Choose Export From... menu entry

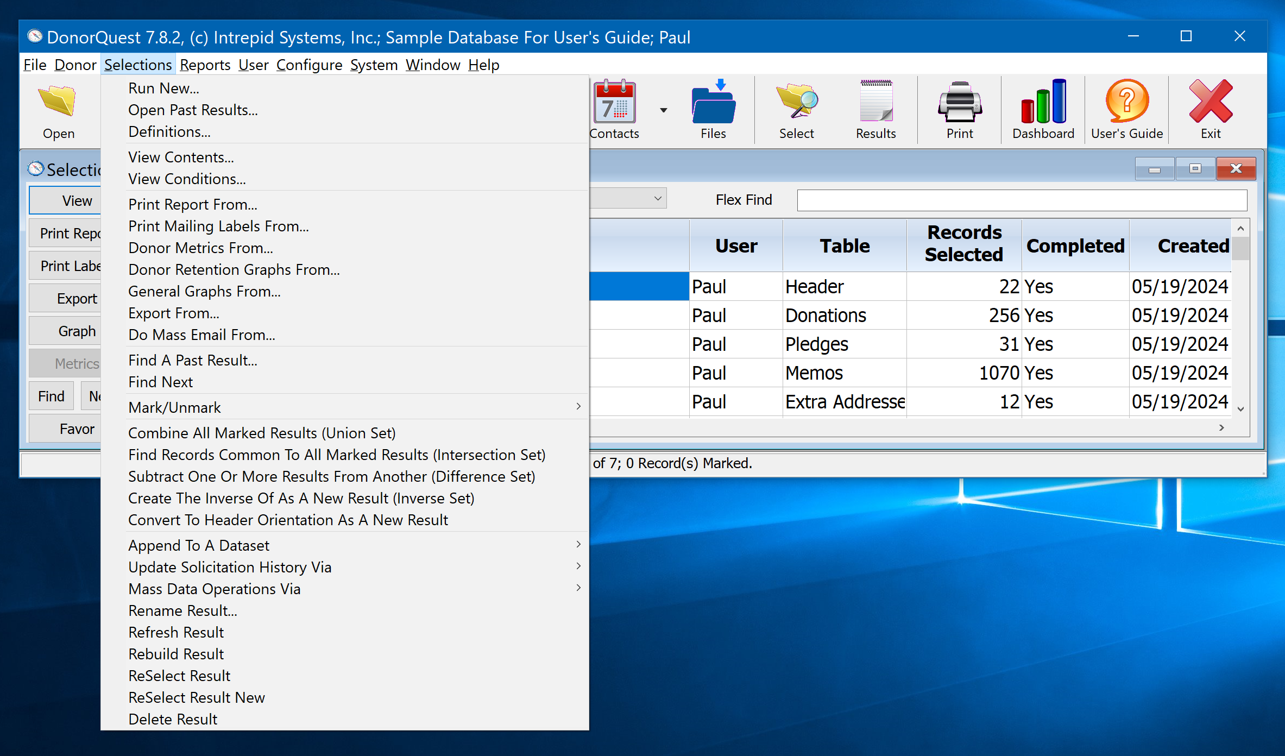point(345,313)
